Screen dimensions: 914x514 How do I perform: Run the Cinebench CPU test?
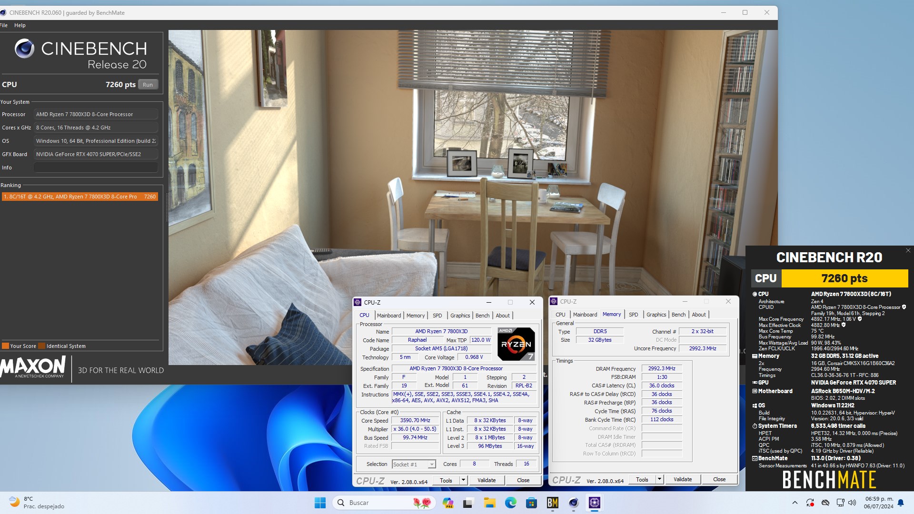[x=148, y=85]
